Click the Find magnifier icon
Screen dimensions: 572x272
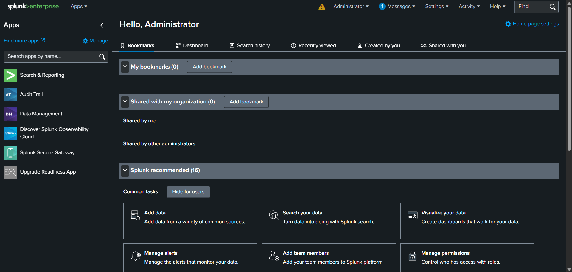click(552, 7)
